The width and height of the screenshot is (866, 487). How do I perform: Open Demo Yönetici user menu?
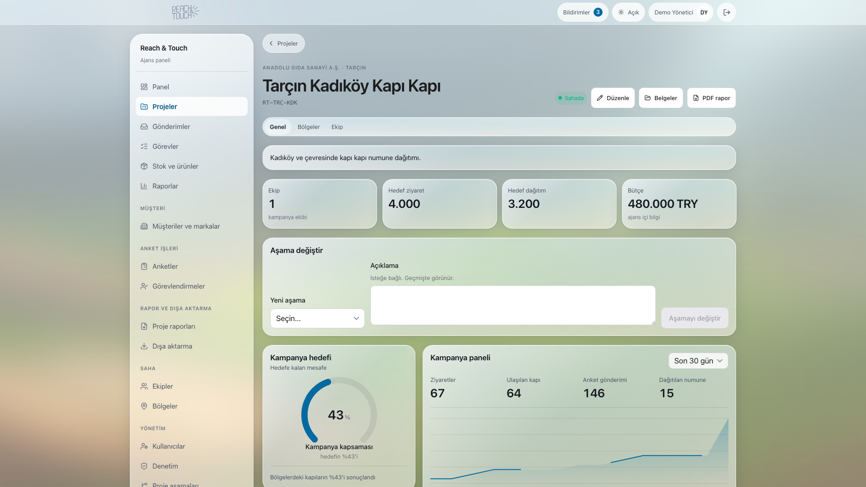pos(681,12)
